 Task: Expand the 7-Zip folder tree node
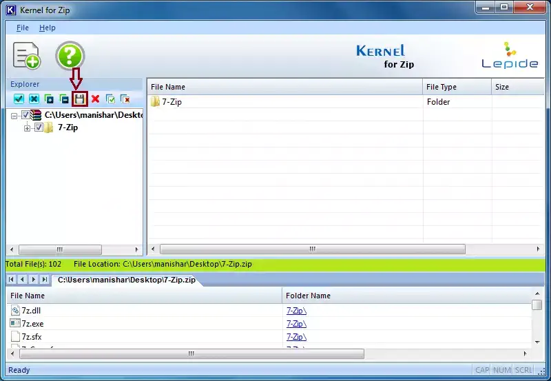point(27,128)
